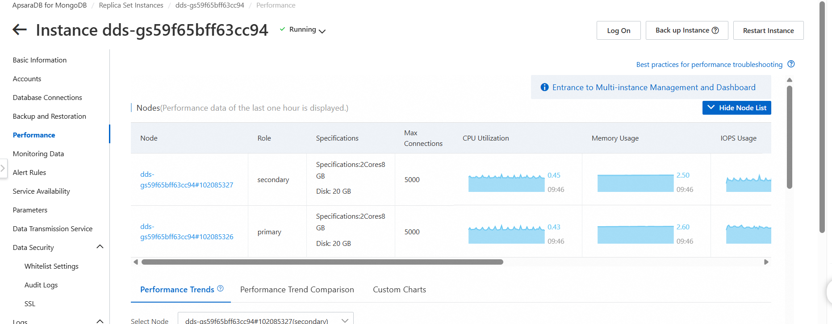Open Service Availability in sidebar
Screen dimensions: 832x324
[x=42, y=191]
